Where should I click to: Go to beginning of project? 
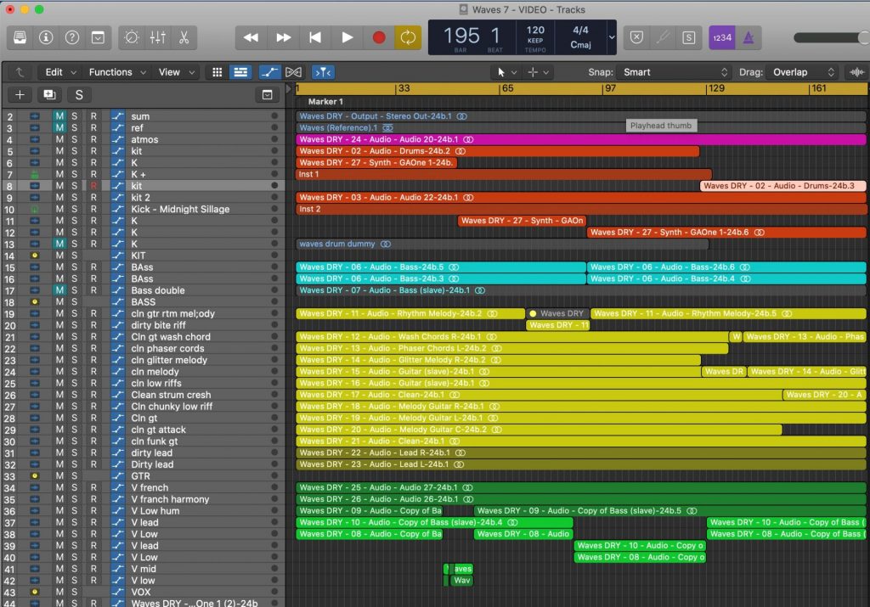pos(315,37)
